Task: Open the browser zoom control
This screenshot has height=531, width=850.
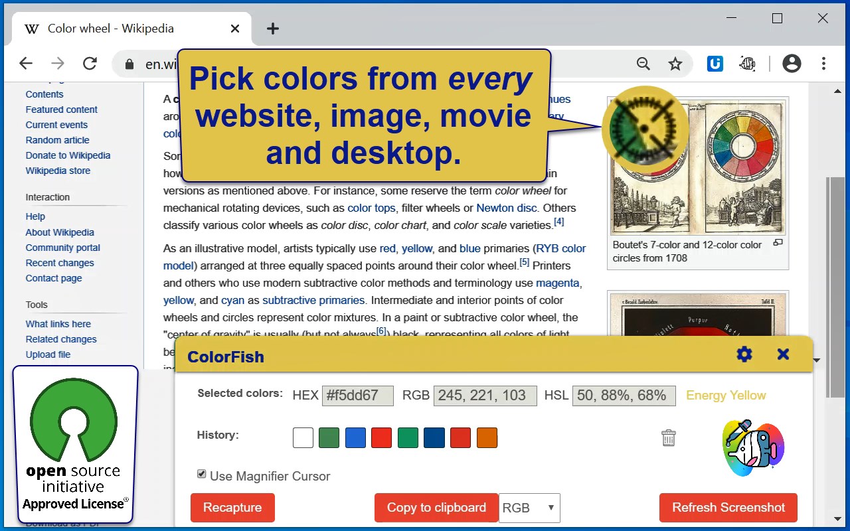Action: coord(643,64)
